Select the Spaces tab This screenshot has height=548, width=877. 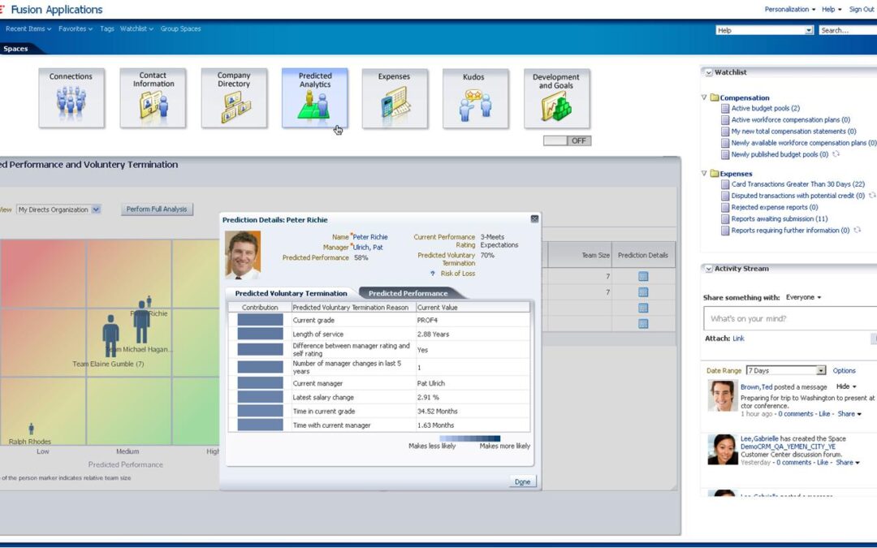tap(15, 49)
